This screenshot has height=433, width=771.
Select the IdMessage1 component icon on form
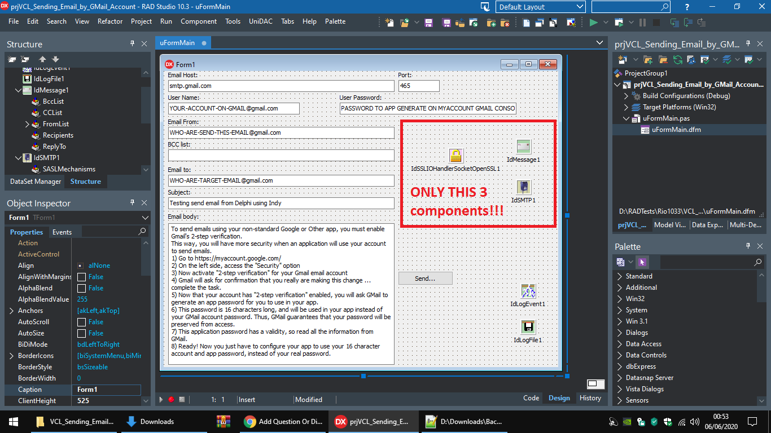[524, 147]
